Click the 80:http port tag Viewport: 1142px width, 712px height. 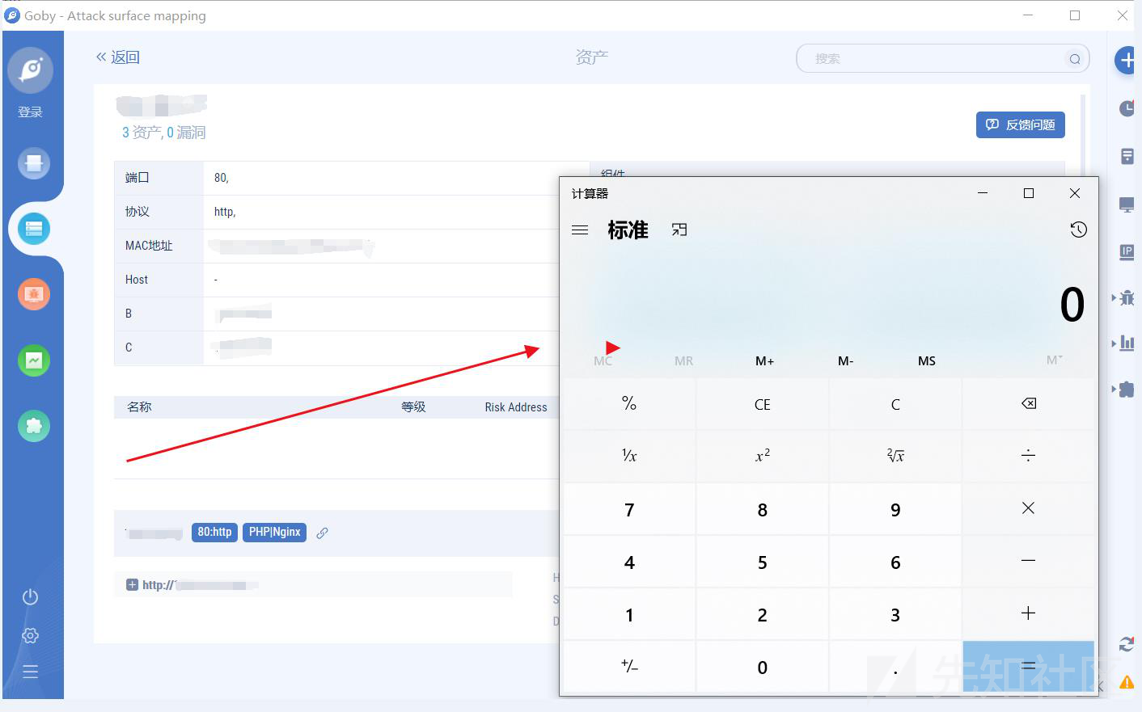point(214,532)
